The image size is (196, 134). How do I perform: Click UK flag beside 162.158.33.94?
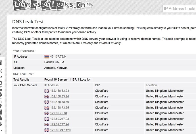[47, 97]
